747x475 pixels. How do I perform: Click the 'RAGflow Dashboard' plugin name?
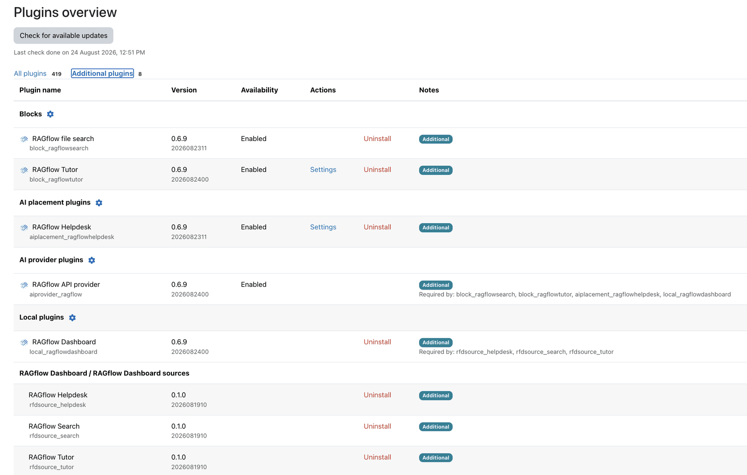(64, 342)
